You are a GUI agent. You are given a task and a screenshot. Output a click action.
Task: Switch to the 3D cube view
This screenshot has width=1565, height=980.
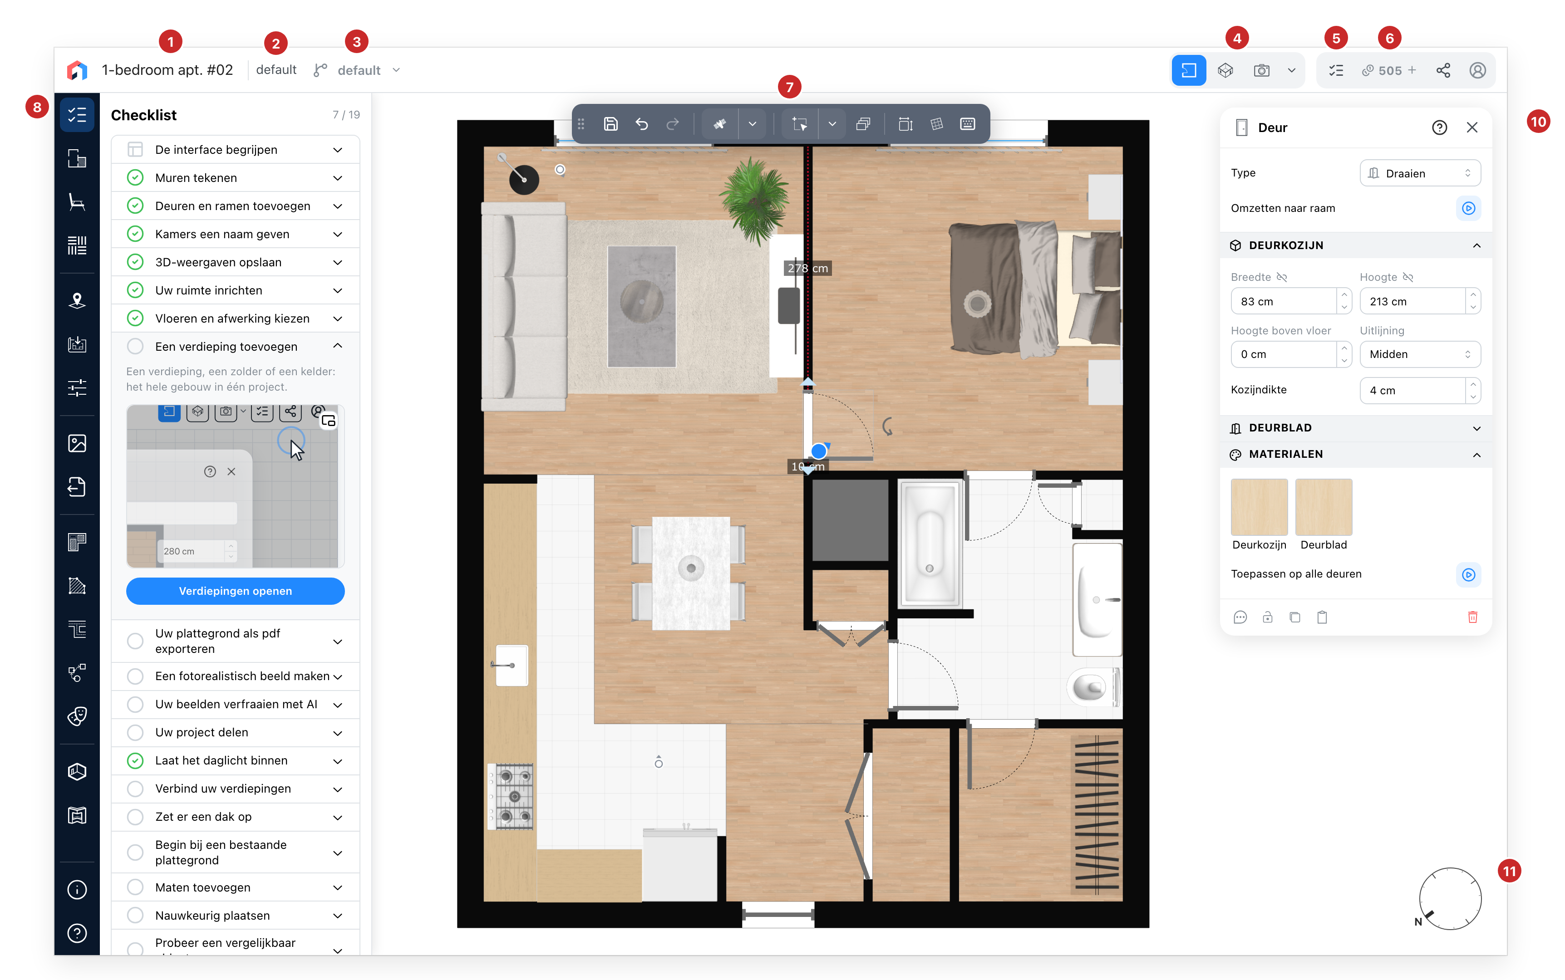point(1225,70)
